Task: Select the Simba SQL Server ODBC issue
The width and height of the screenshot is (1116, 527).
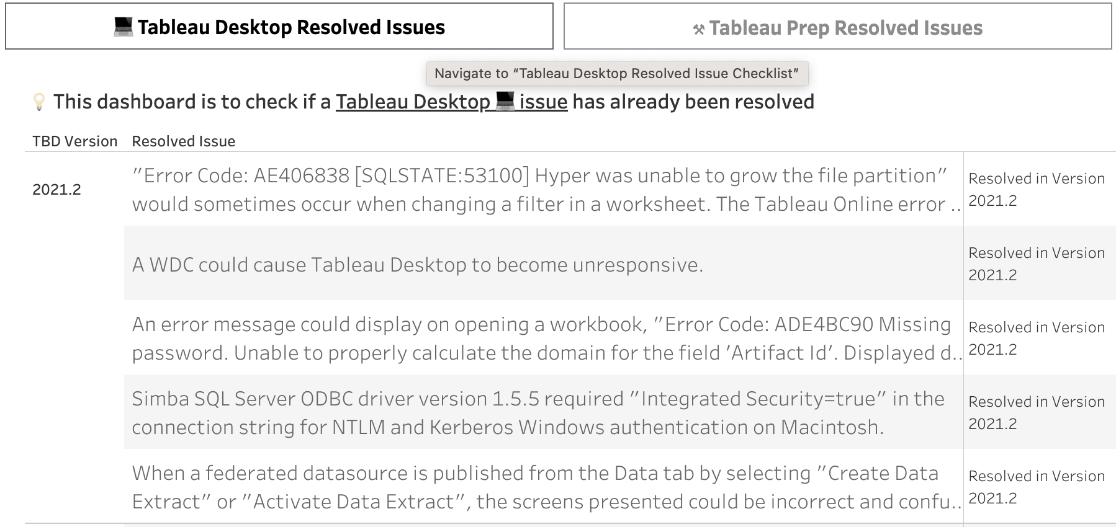Action: 538,412
